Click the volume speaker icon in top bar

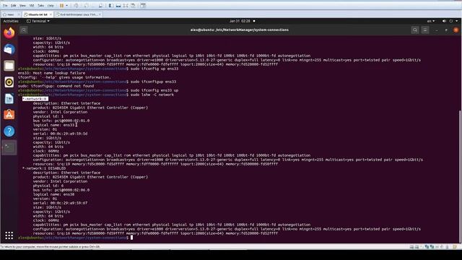coord(444,21)
